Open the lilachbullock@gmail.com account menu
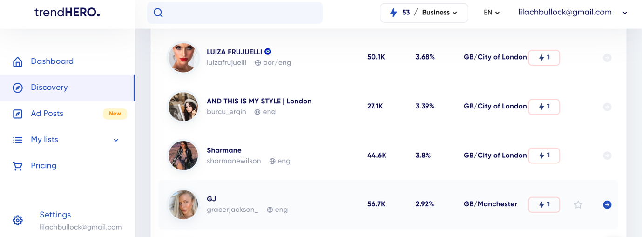Image resolution: width=642 pixels, height=237 pixels. (573, 13)
